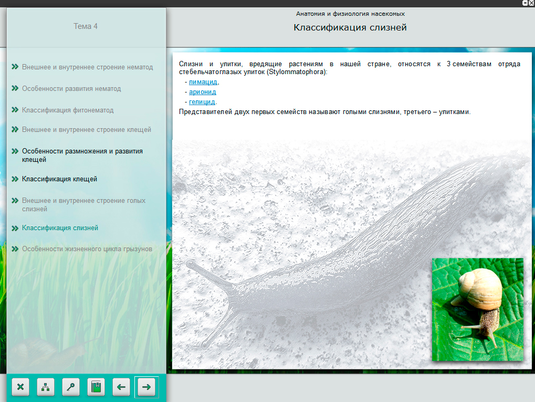The image size is (535, 402).
Task: Go to next page with right arrow
Action: pyautogui.click(x=146, y=387)
